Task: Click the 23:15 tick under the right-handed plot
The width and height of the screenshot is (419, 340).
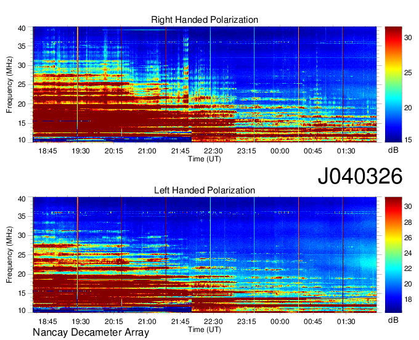Action: coord(246,151)
